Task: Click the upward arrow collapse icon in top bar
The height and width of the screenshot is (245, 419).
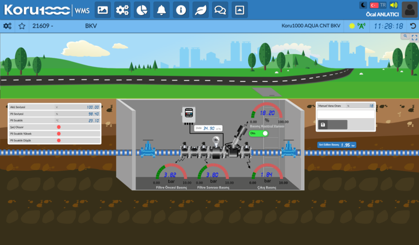Action: pos(239,10)
